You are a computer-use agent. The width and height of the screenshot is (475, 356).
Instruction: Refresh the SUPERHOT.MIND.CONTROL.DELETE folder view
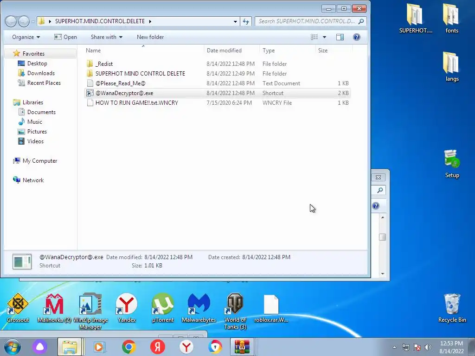click(246, 21)
